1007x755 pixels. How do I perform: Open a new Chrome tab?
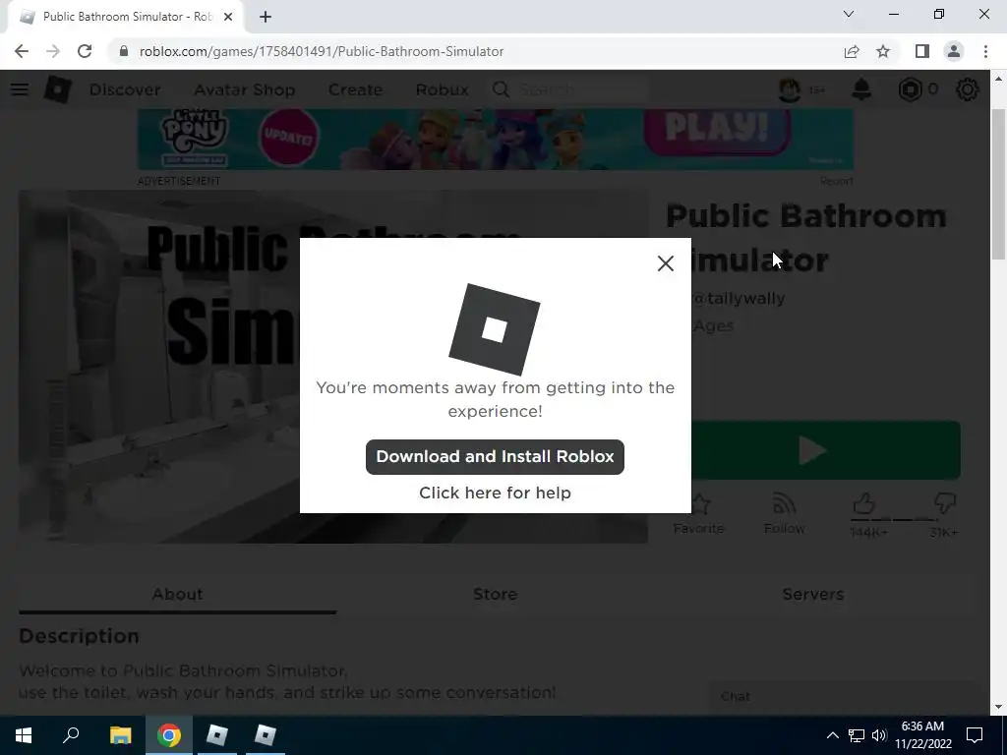[x=266, y=18]
